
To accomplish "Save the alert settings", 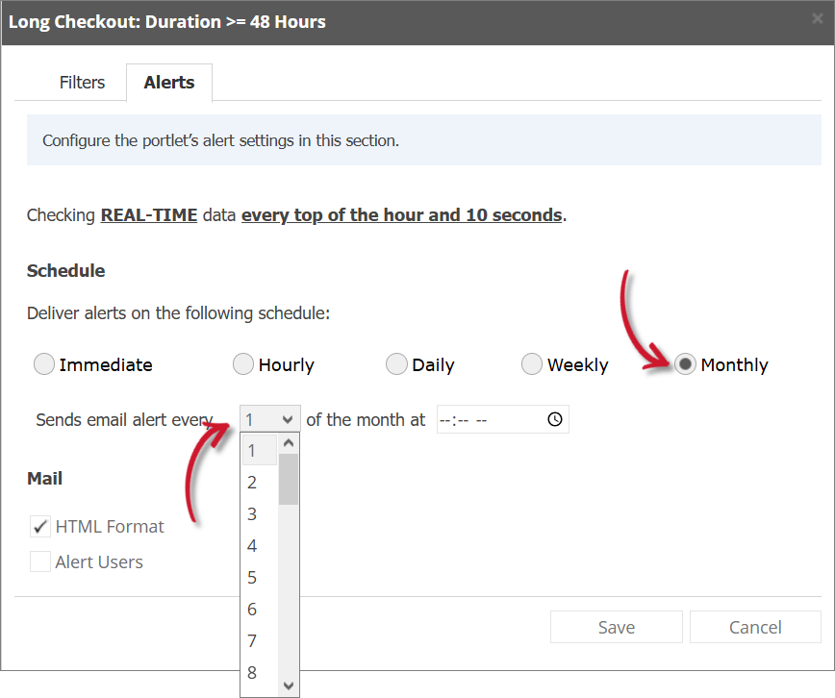I will tap(616, 627).
